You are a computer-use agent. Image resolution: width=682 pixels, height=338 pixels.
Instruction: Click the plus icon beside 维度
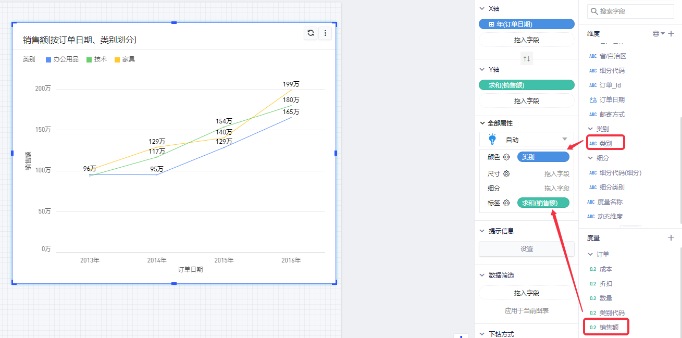(671, 34)
